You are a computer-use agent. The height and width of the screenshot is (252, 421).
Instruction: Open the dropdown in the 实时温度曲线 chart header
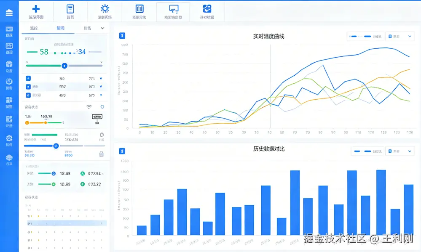[400, 36]
